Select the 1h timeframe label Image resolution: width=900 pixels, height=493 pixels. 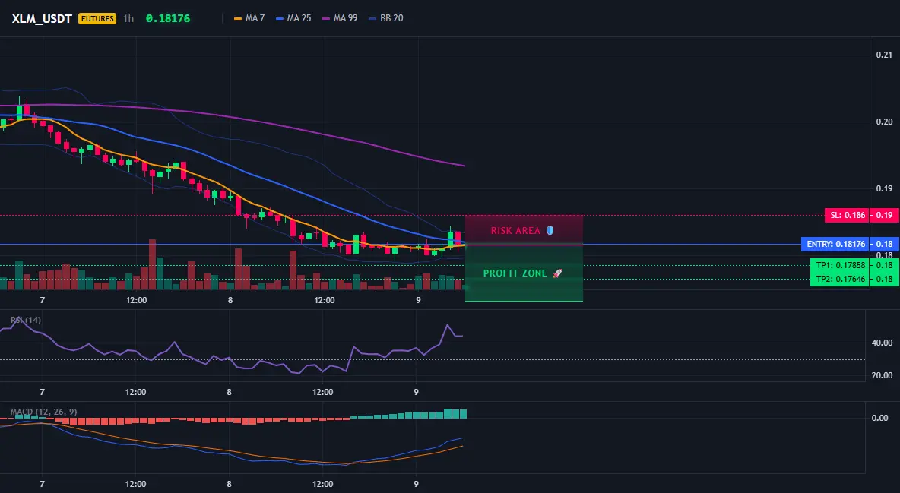pos(128,18)
